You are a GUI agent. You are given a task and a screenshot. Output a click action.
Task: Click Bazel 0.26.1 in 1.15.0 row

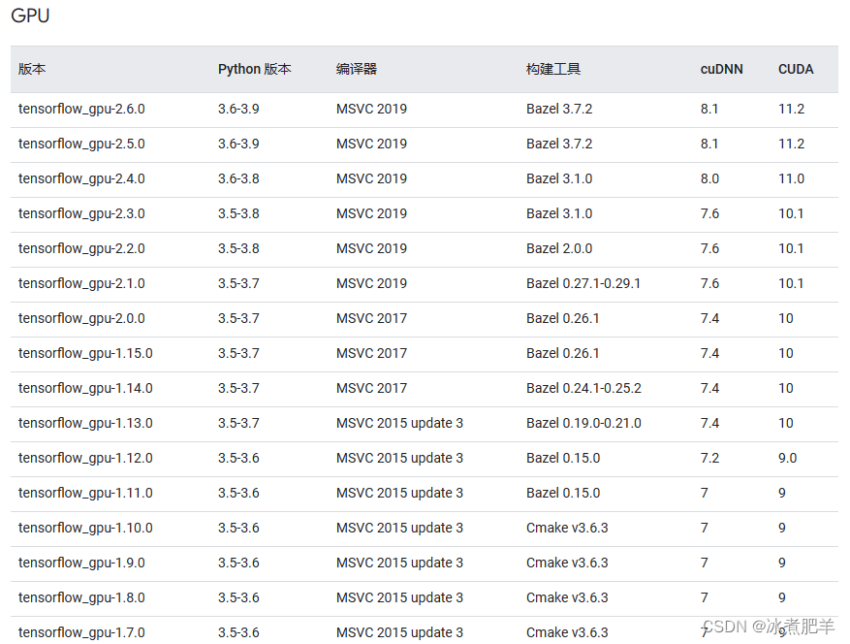(x=563, y=353)
